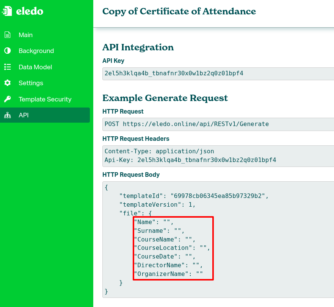Viewport: 334px width, 307px height.
Task: Click the eledo logo icon
Action: 7,11
